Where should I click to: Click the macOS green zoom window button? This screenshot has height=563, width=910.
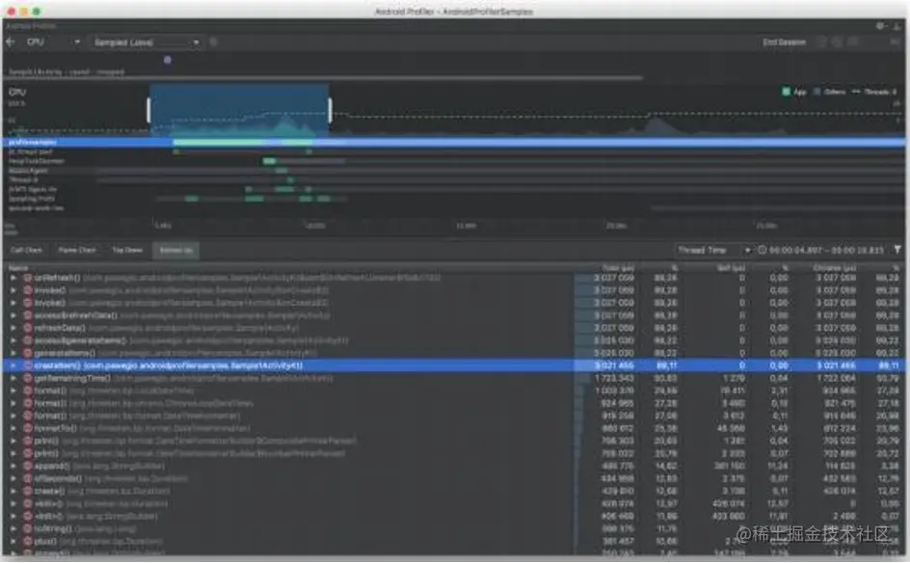[37, 11]
